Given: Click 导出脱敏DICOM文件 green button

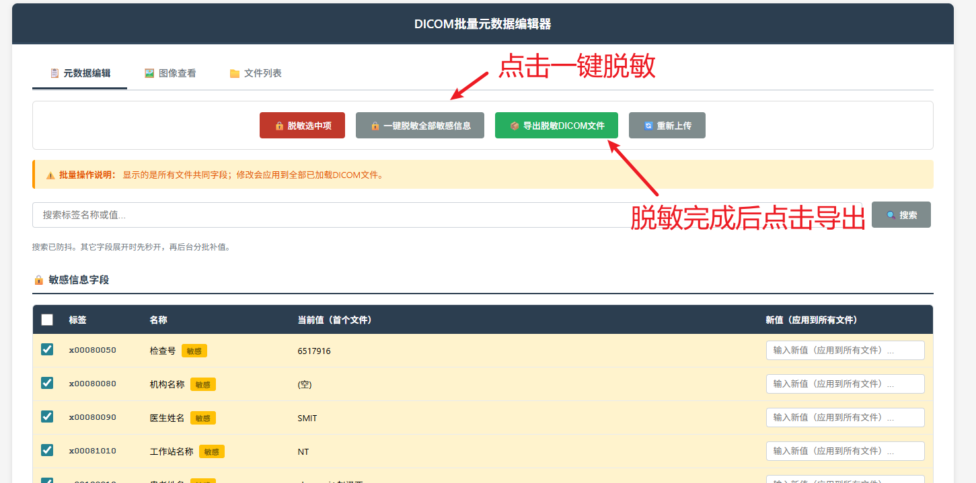Looking at the screenshot, I should click(556, 126).
